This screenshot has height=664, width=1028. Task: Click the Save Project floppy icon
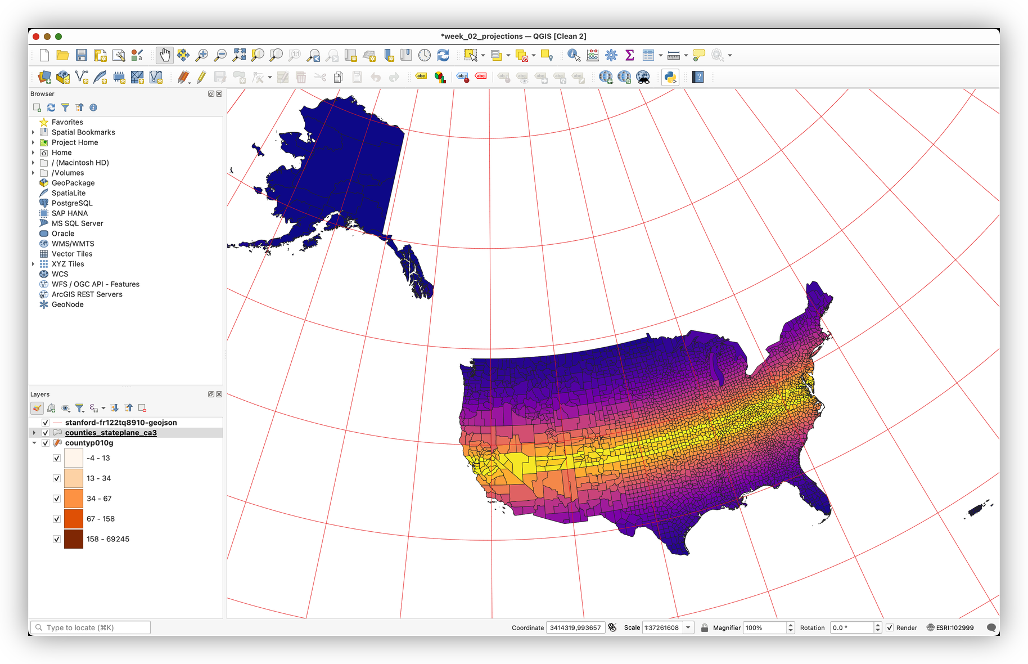82,55
